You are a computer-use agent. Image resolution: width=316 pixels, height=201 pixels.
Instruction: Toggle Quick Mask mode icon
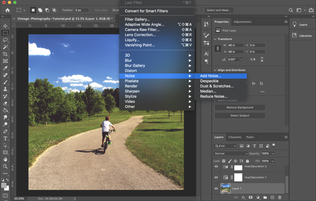click(6, 195)
